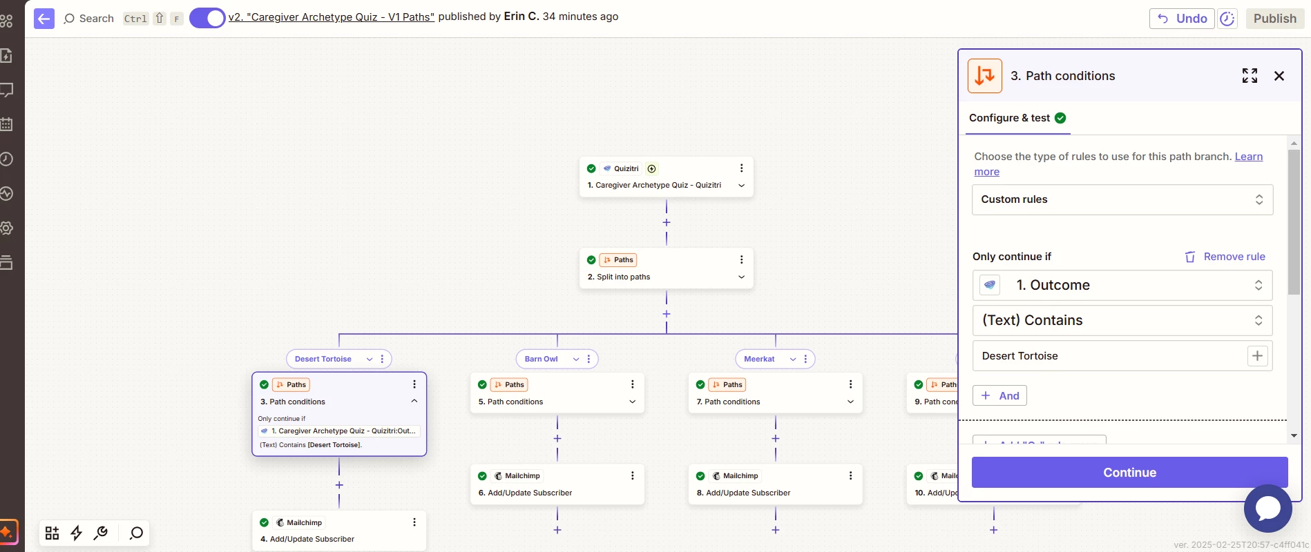This screenshot has width=1311, height=552.
Task: Expand the Caregiver Archetype Quiz - Quizitri step
Action: [x=741, y=186]
